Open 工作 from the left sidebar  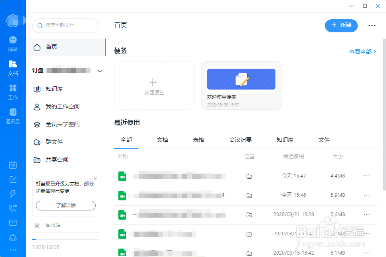(12, 90)
